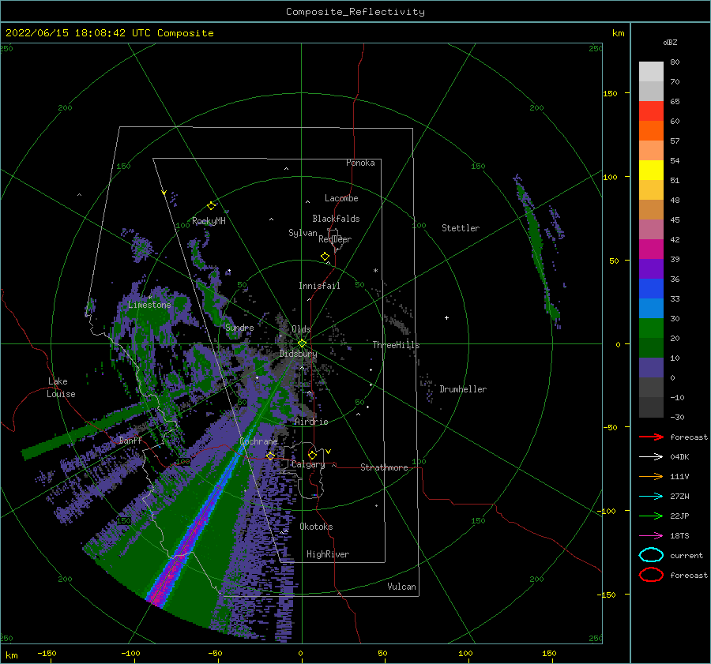Click the Didsbury label
The width and height of the screenshot is (711, 664).
[x=298, y=354]
